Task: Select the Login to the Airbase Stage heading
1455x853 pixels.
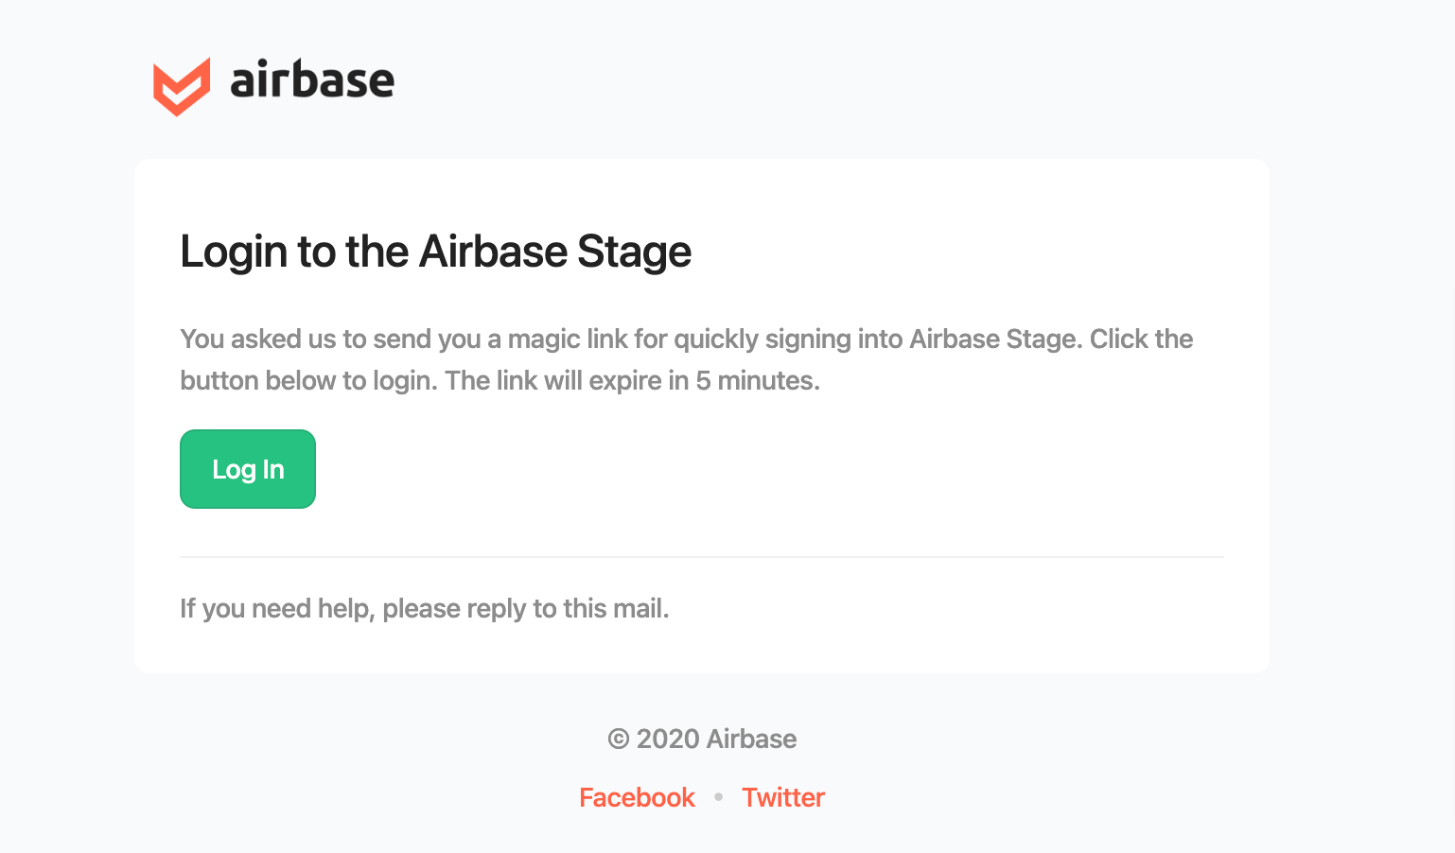Action: point(436,252)
